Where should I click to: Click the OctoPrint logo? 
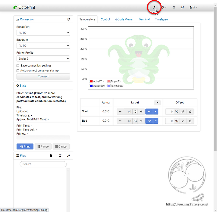pyautogui.click(x=24, y=7)
